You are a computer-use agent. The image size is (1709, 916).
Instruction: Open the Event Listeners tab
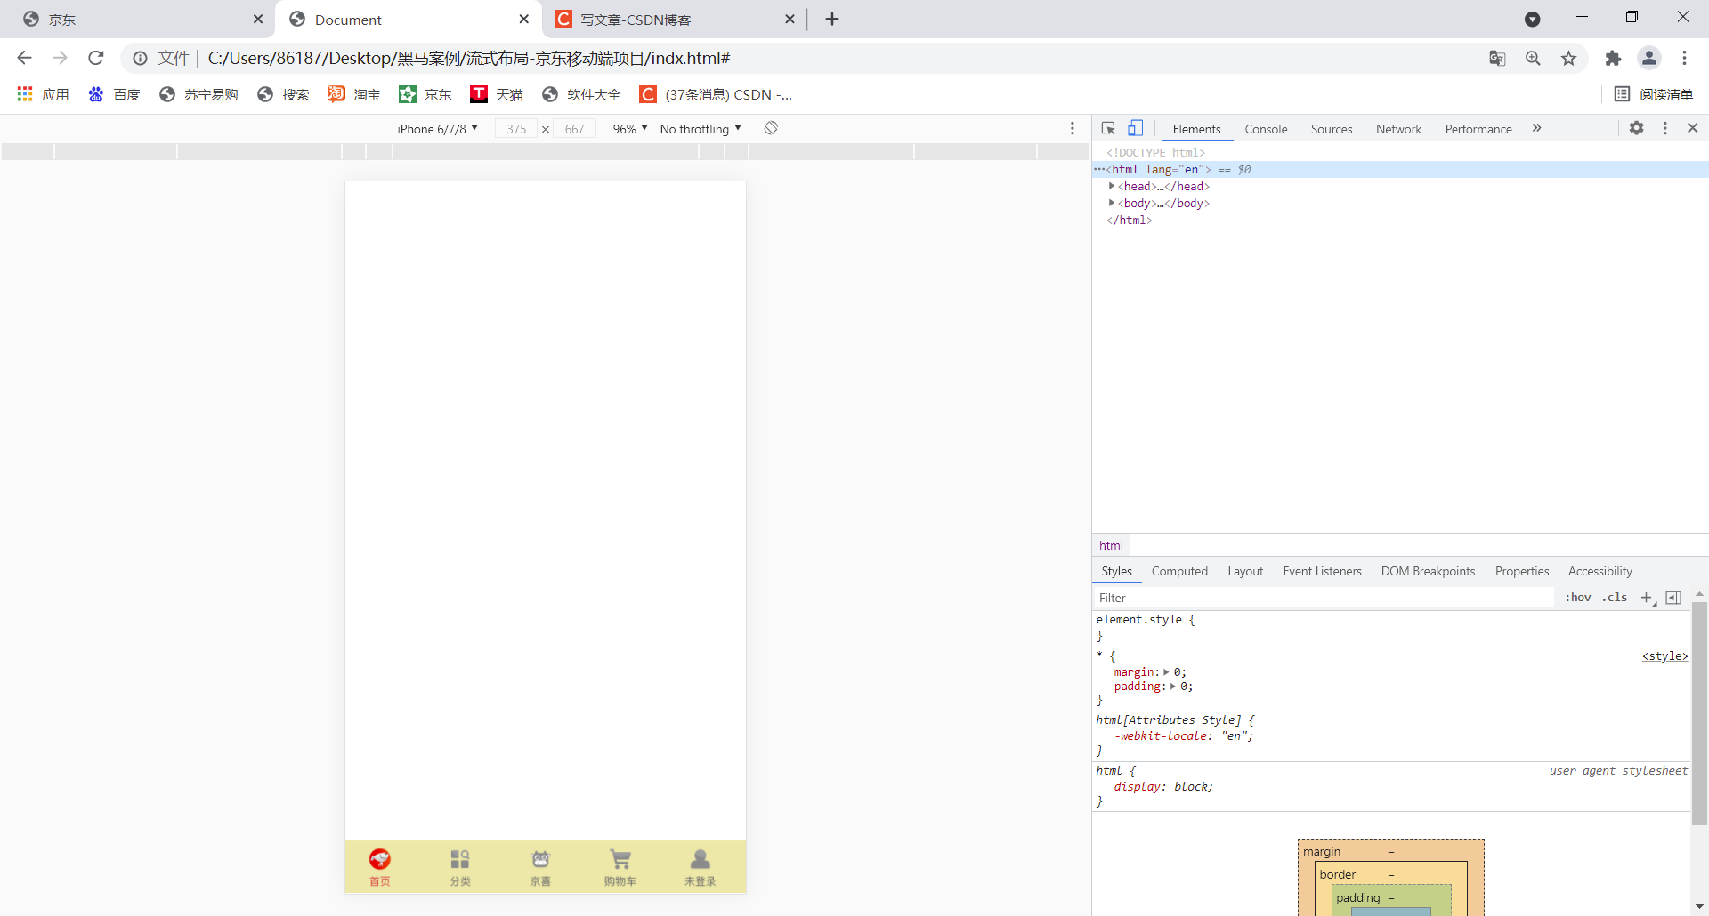(x=1322, y=571)
